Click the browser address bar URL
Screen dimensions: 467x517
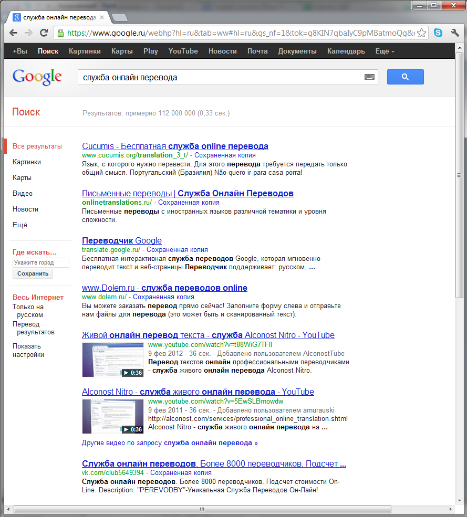[x=240, y=33]
